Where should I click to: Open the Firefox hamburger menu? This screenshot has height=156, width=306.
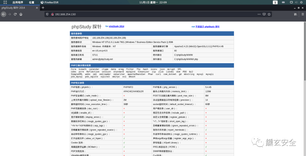point(303,14)
